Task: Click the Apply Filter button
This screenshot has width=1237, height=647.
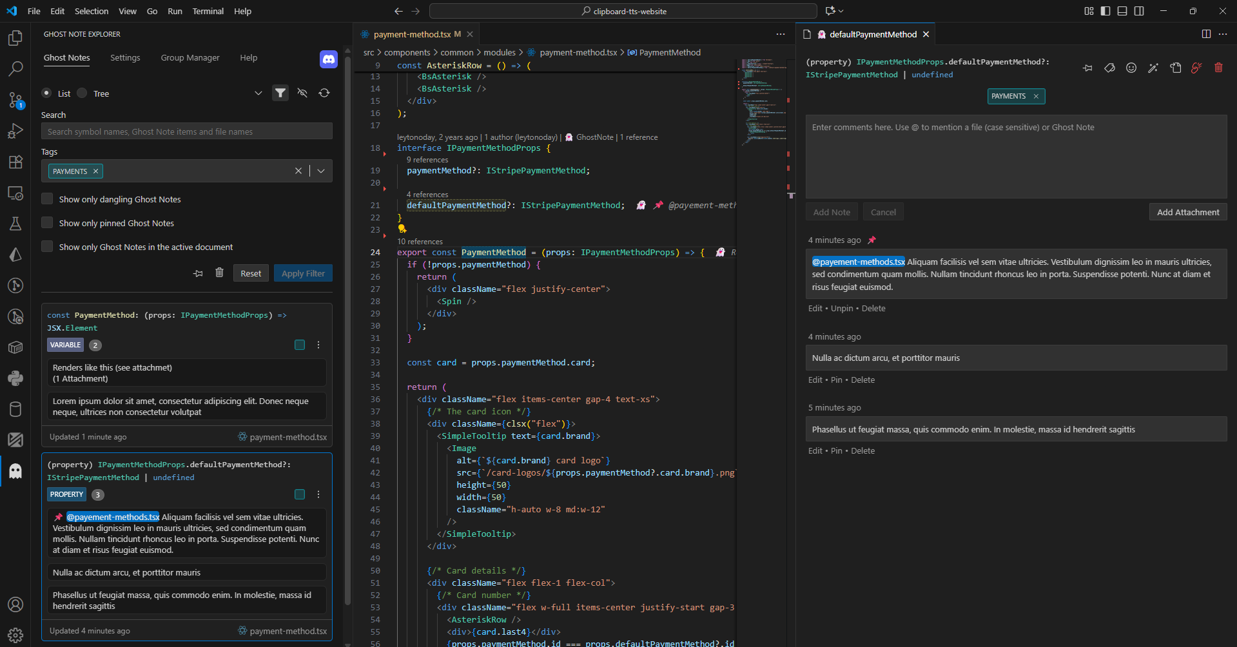Action: pyautogui.click(x=303, y=273)
